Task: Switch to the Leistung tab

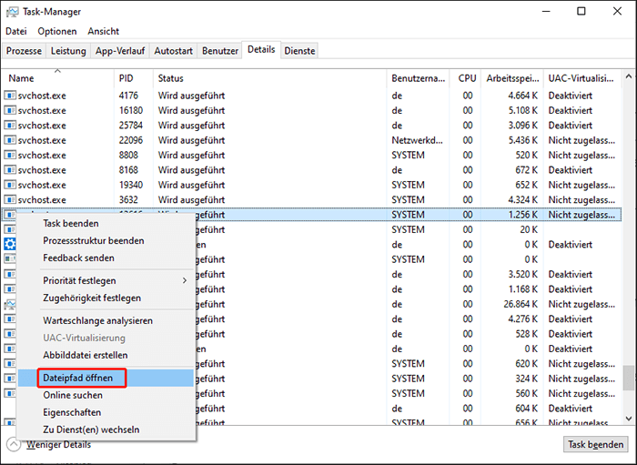Action: point(68,51)
